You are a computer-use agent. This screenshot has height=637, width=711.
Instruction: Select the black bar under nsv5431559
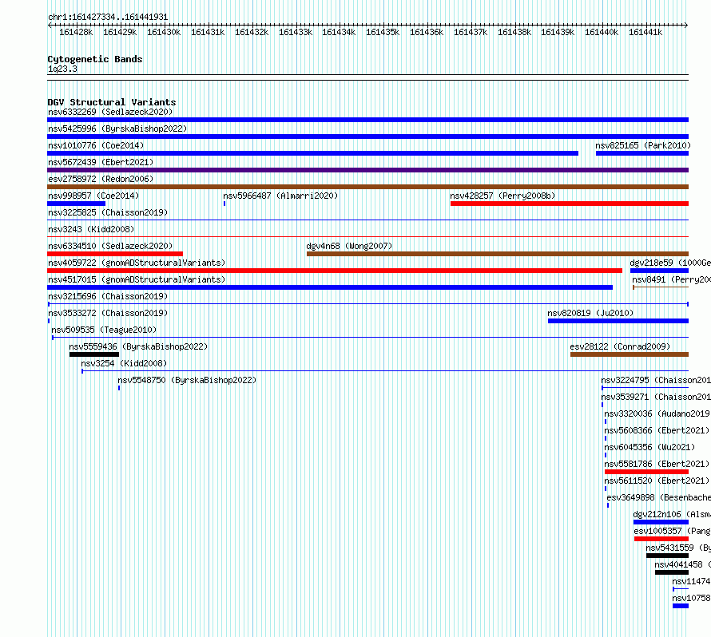pyautogui.click(x=668, y=556)
